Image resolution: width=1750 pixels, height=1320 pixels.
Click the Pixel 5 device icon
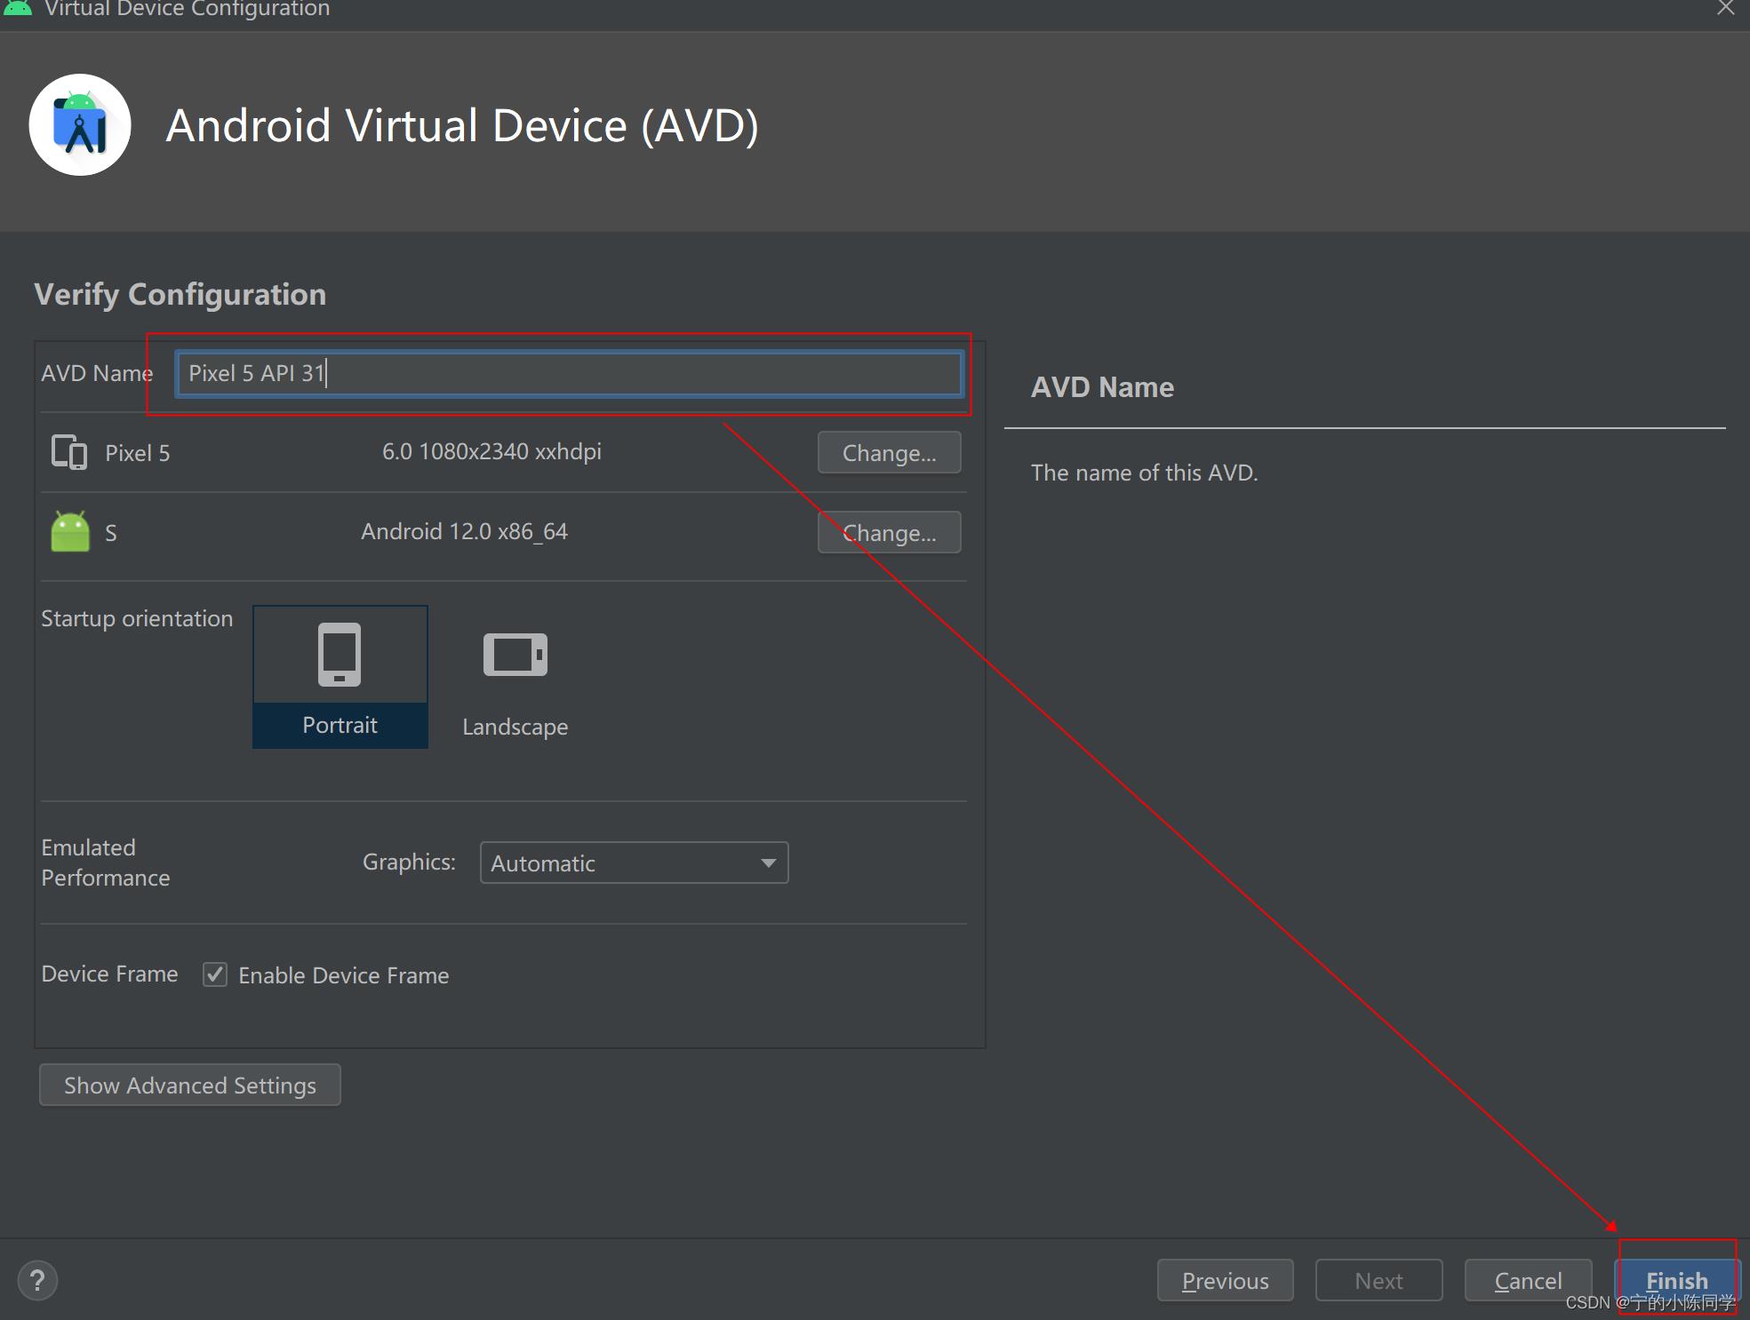(69, 452)
